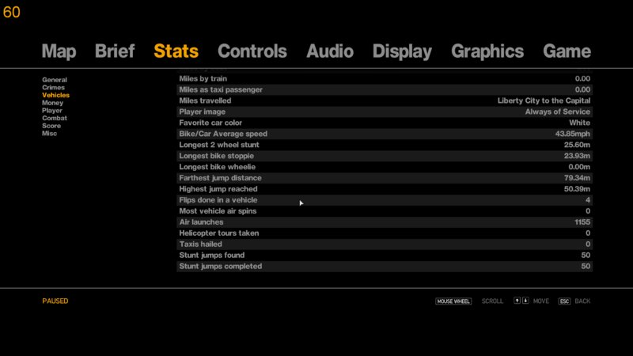Select the Vehicles stats category
Viewport: 633px width, 356px height.
coord(55,95)
